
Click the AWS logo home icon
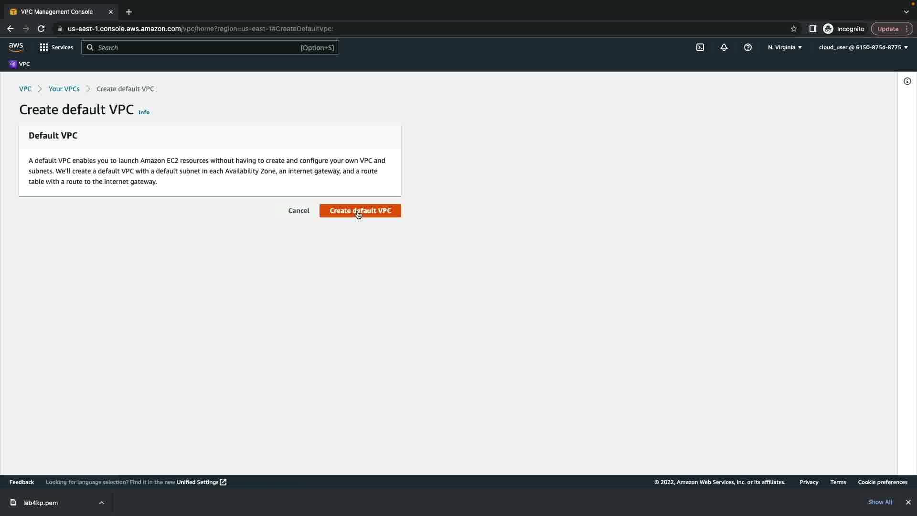[x=16, y=47]
